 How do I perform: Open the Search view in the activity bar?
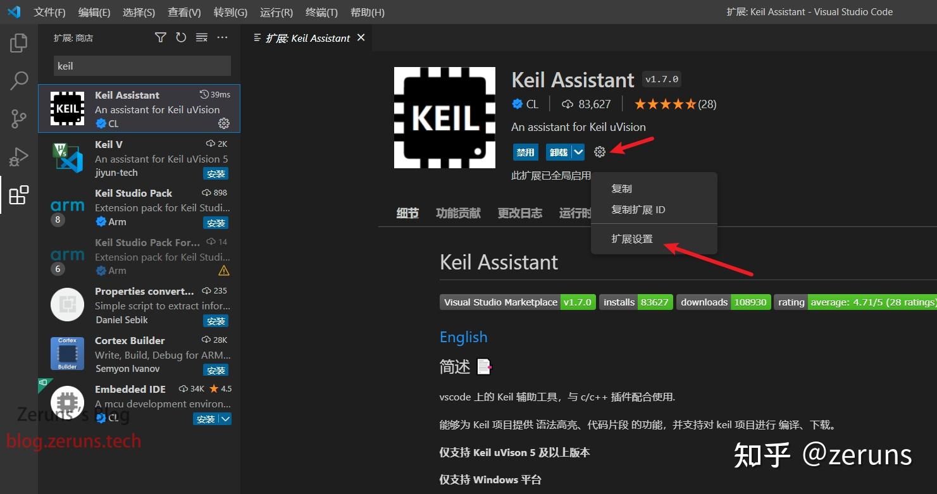point(18,81)
